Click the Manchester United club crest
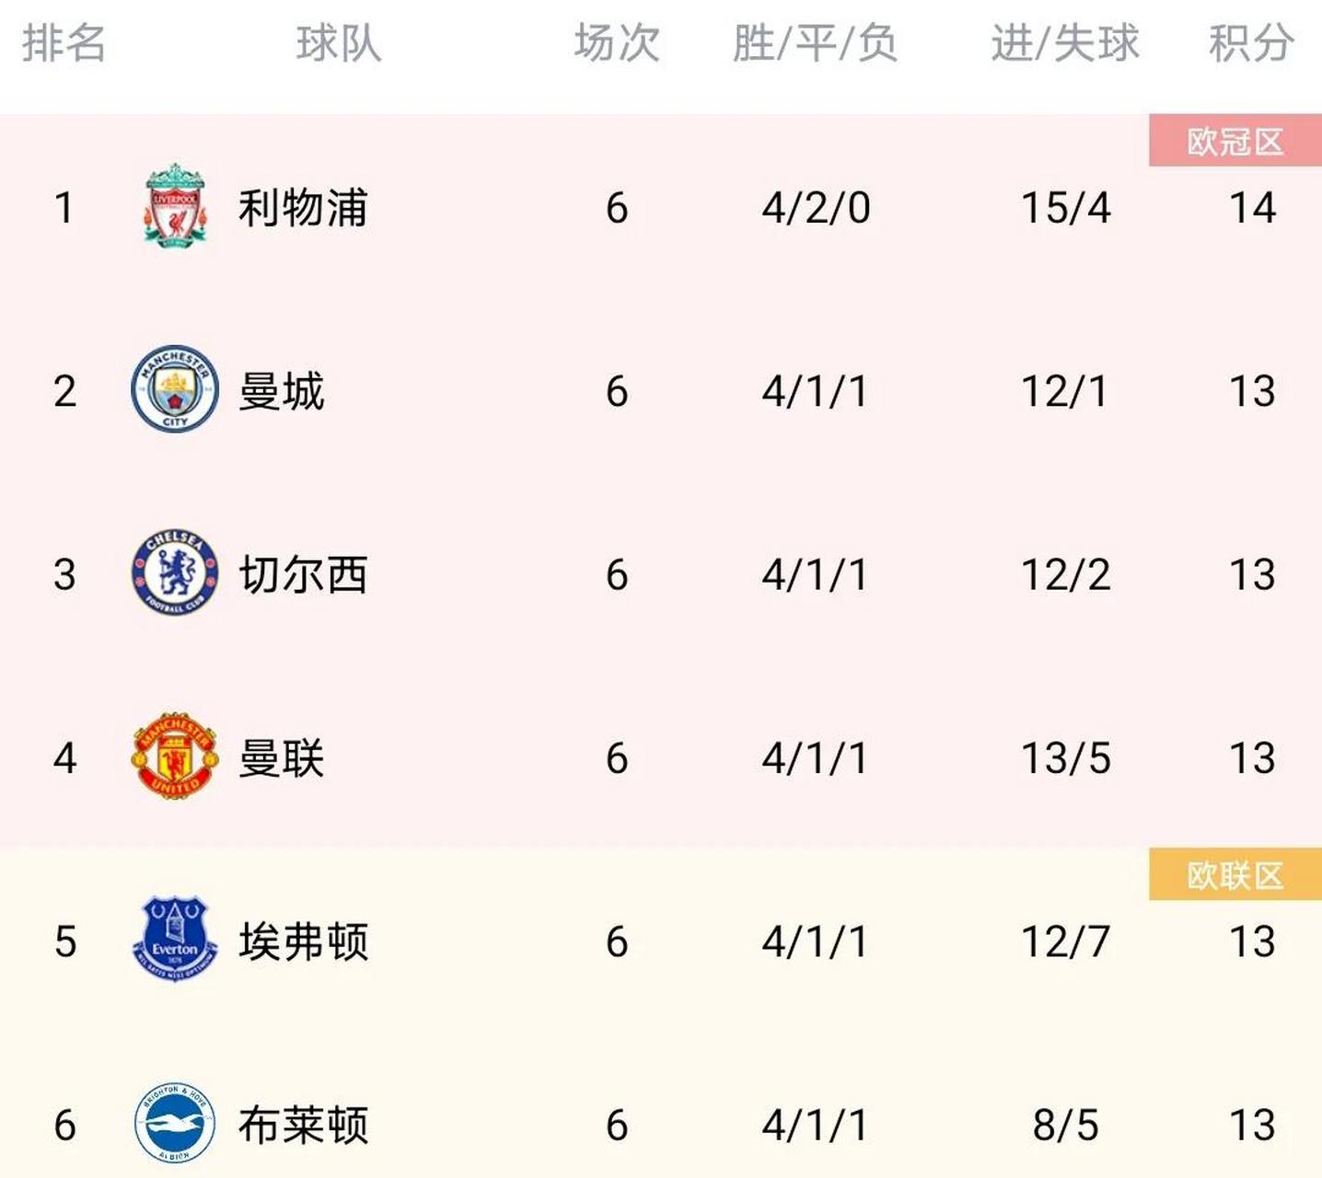 click(175, 756)
